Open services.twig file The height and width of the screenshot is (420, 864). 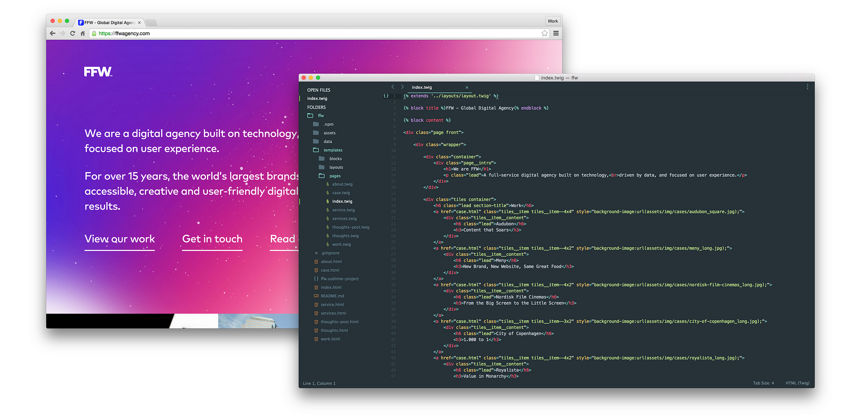pyautogui.click(x=344, y=219)
